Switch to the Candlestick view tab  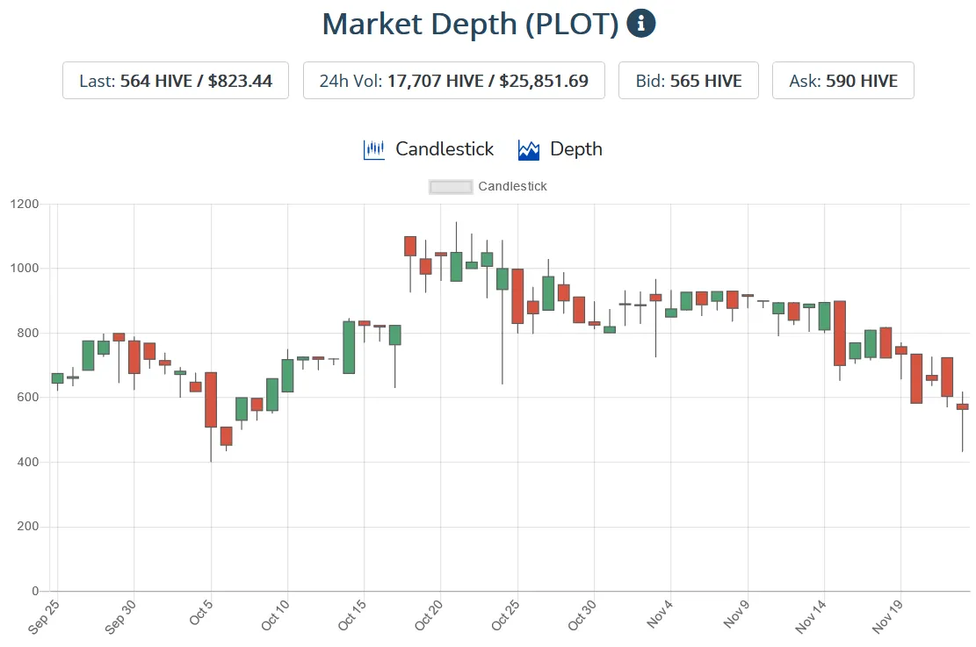[x=428, y=149]
